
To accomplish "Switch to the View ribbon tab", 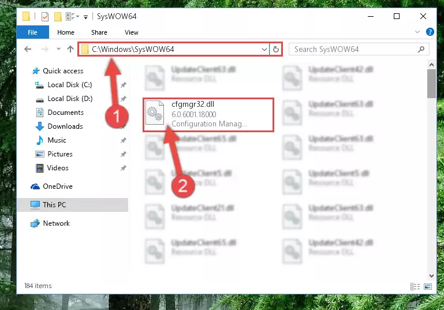I will click(x=132, y=32).
